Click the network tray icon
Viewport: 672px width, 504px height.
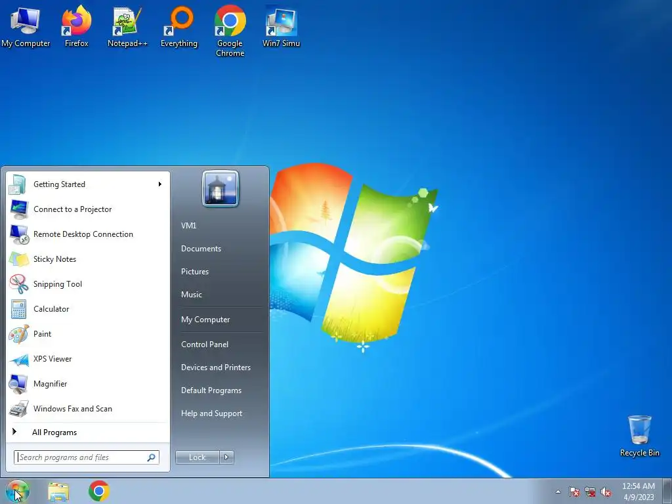[x=590, y=492]
